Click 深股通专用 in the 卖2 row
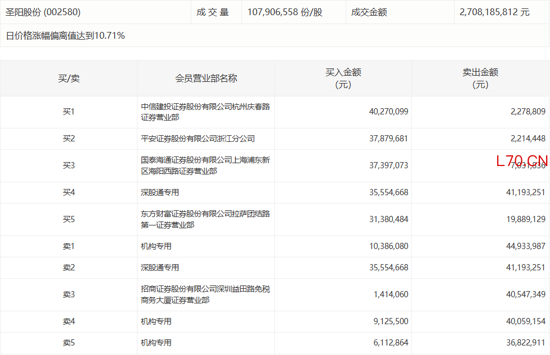Image resolution: width=550 pixels, height=355 pixels. point(160,268)
